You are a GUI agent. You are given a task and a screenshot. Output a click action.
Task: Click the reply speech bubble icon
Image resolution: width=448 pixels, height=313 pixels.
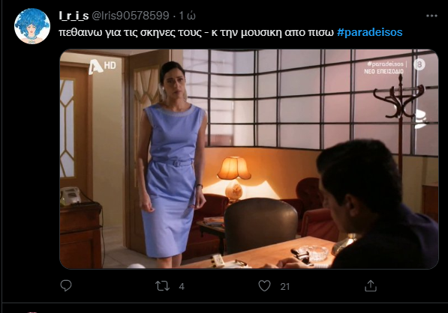pyautogui.click(x=66, y=285)
